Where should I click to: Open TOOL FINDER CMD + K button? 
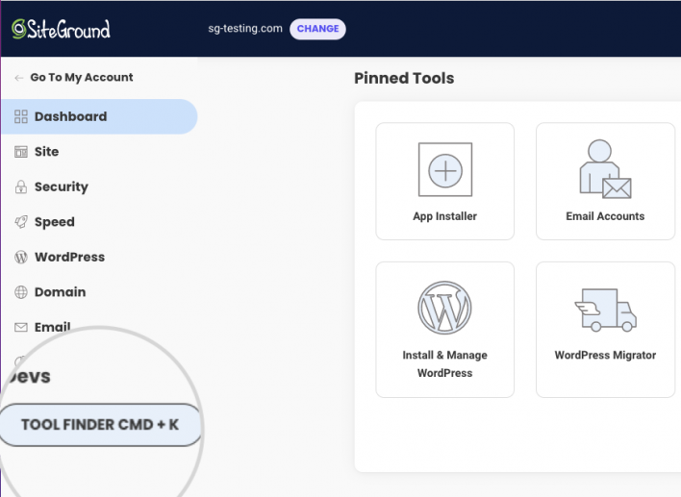click(x=100, y=425)
